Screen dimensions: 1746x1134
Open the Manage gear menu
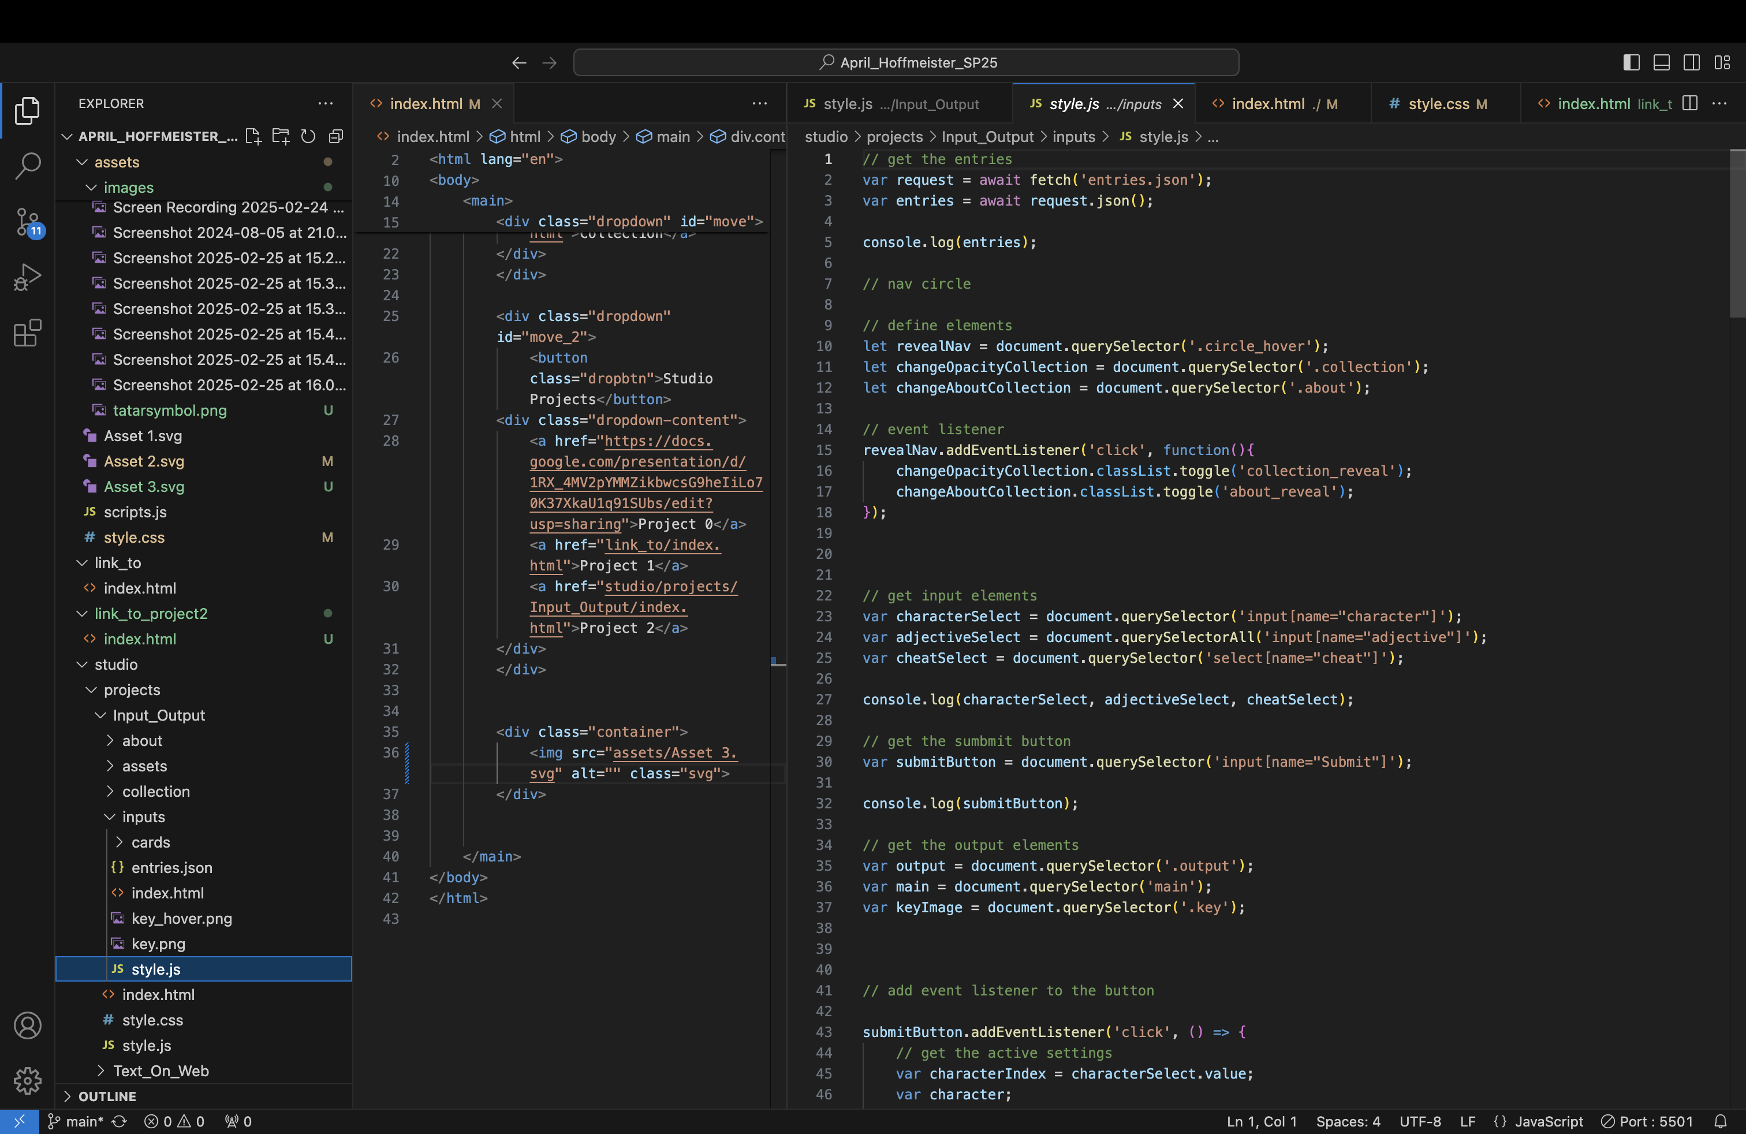click(x=27, y=1080)
